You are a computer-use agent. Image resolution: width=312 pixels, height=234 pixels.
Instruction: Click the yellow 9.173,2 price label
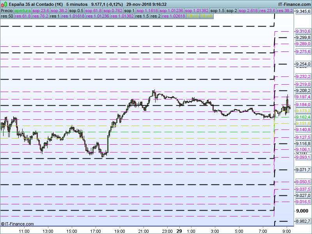point(303,111)
